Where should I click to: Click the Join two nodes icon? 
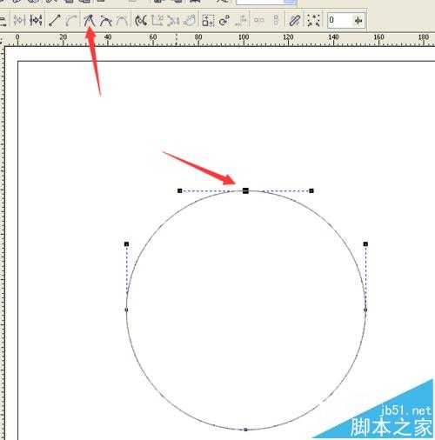coord(19,20)
